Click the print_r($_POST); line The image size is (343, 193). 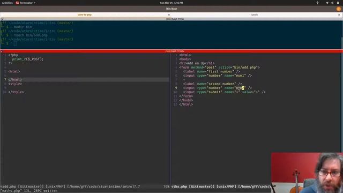coord(27,59)
